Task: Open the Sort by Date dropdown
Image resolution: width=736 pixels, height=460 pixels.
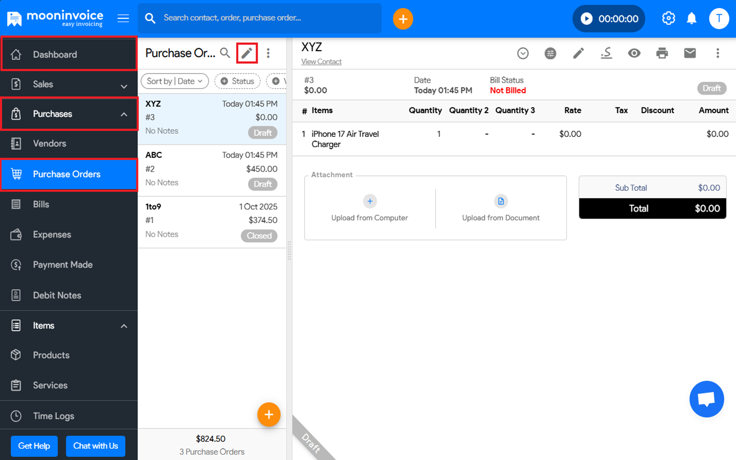Action: coord(175,81)
